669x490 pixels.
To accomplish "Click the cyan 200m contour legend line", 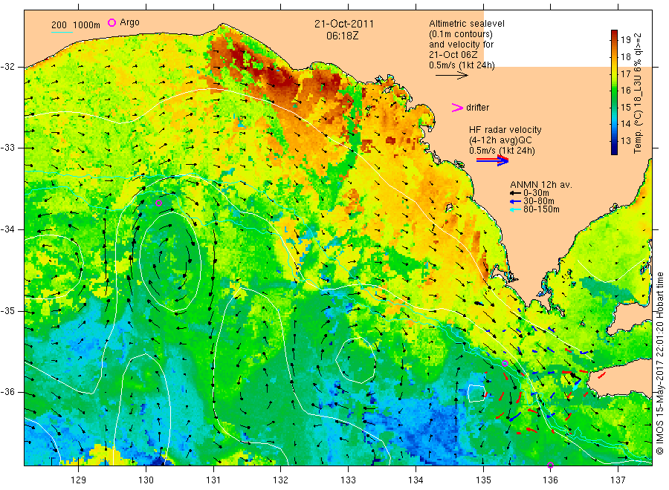I will click(x=62, y=32).
